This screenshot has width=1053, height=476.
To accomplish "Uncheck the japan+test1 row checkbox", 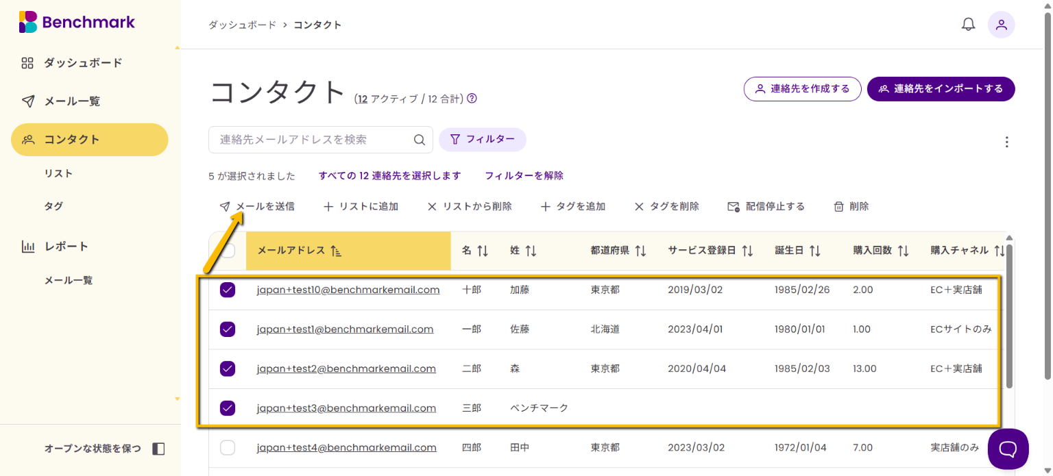I will 228,329.
